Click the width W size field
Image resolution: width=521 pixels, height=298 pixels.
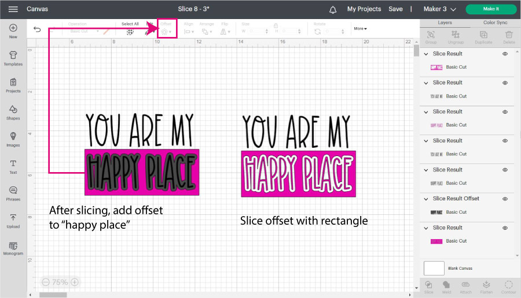point(258,31)
